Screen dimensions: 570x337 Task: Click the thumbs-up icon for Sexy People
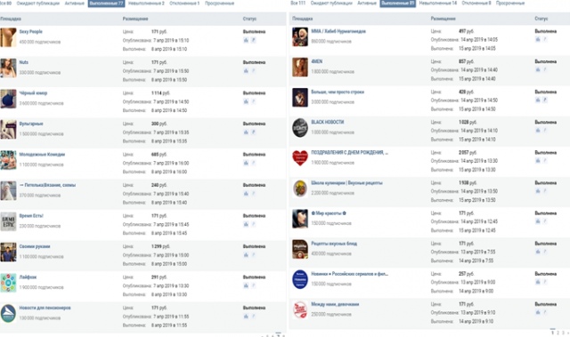click(246, 40)
